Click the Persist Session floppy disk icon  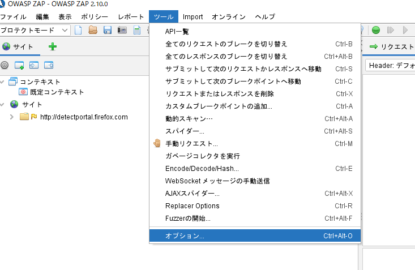click(x=107, y=30)
